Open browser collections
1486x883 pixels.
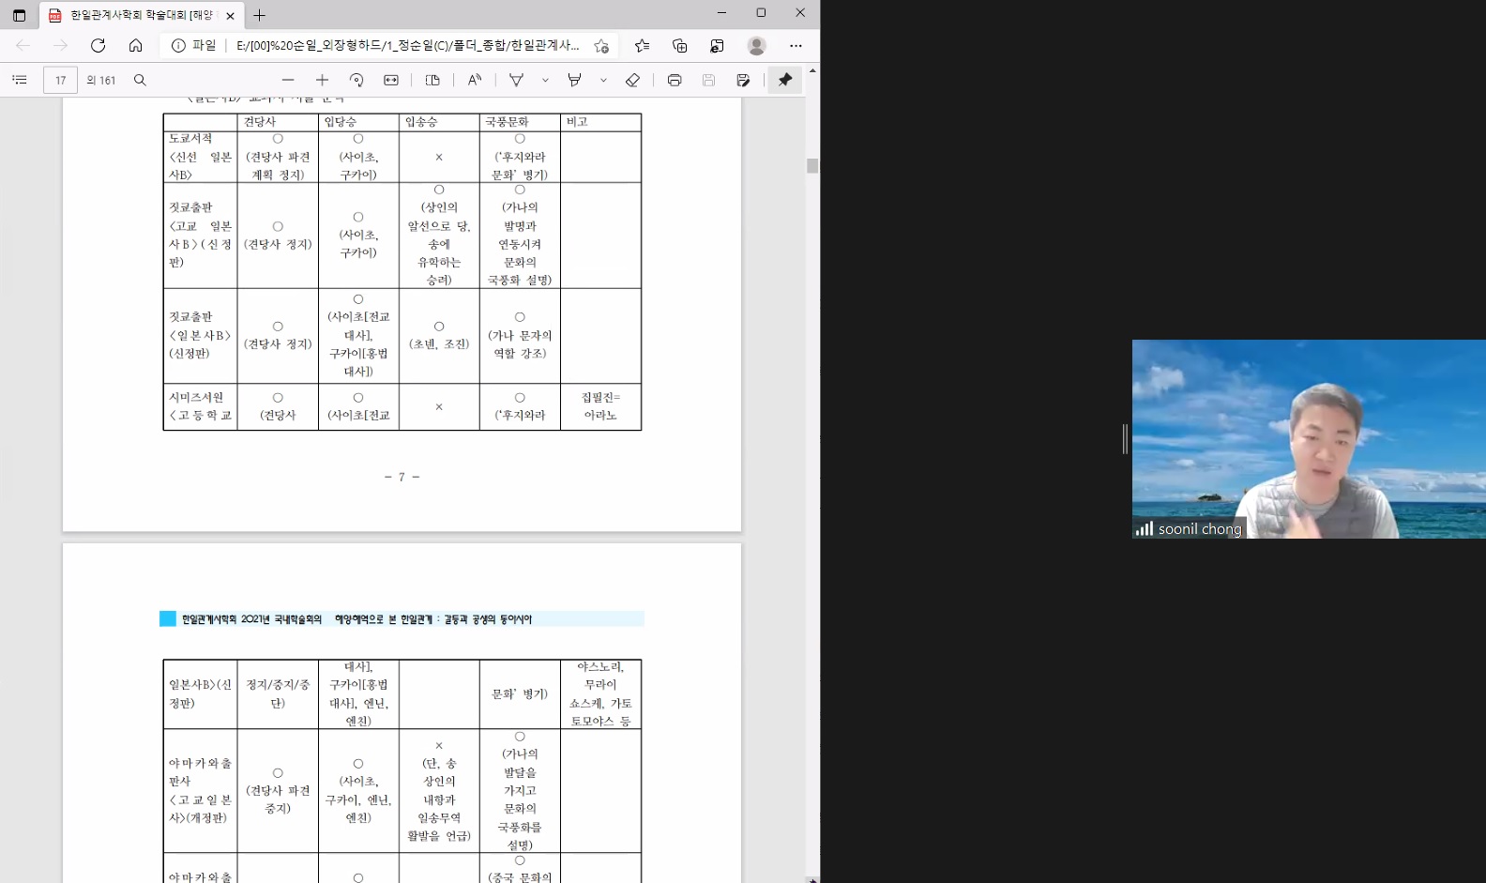pos(680,45)
